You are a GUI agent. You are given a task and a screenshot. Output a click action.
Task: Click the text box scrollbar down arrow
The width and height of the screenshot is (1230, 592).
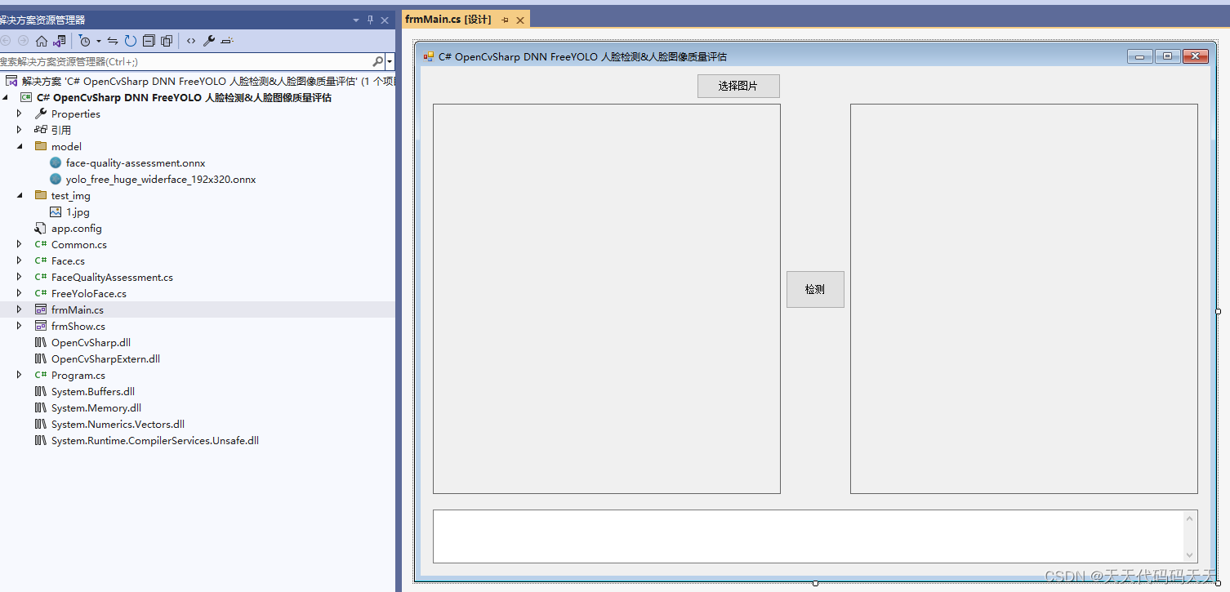click(1191, 555)
